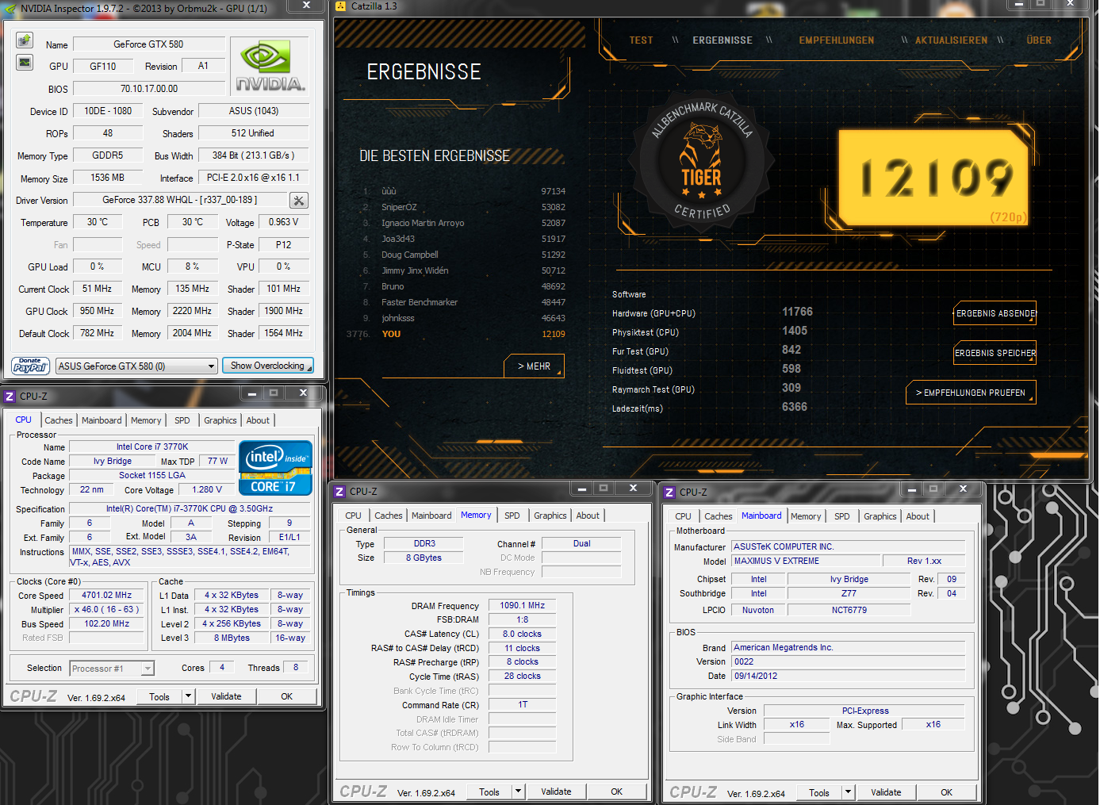1100x805 pixels.
Task: Open the ASUS GeForce GTX 580 GPU dropdown
Action: pyautogui.click(x=136, y=366)
